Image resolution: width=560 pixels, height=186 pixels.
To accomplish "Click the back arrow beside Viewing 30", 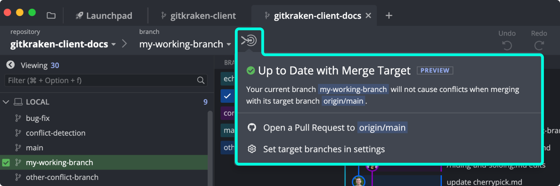I will tap(11, 65).
